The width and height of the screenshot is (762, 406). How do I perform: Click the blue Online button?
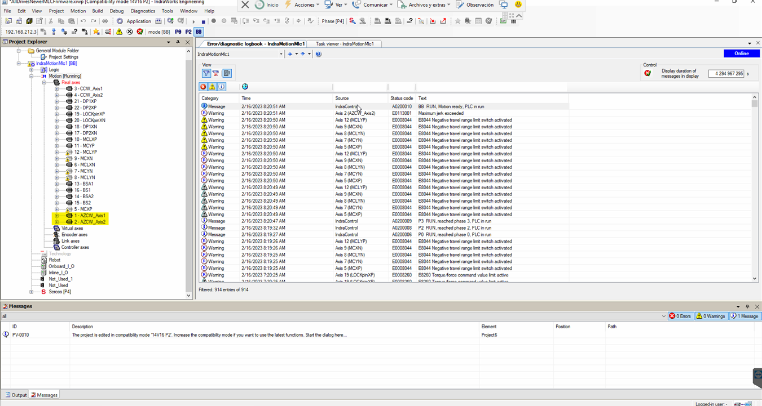741,53
